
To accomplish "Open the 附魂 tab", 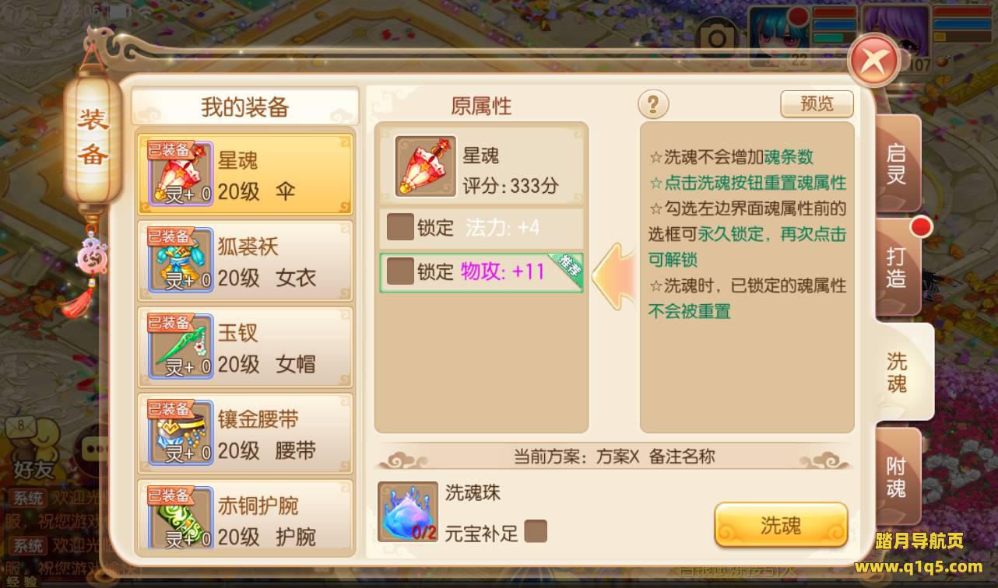I will point(897,477).
